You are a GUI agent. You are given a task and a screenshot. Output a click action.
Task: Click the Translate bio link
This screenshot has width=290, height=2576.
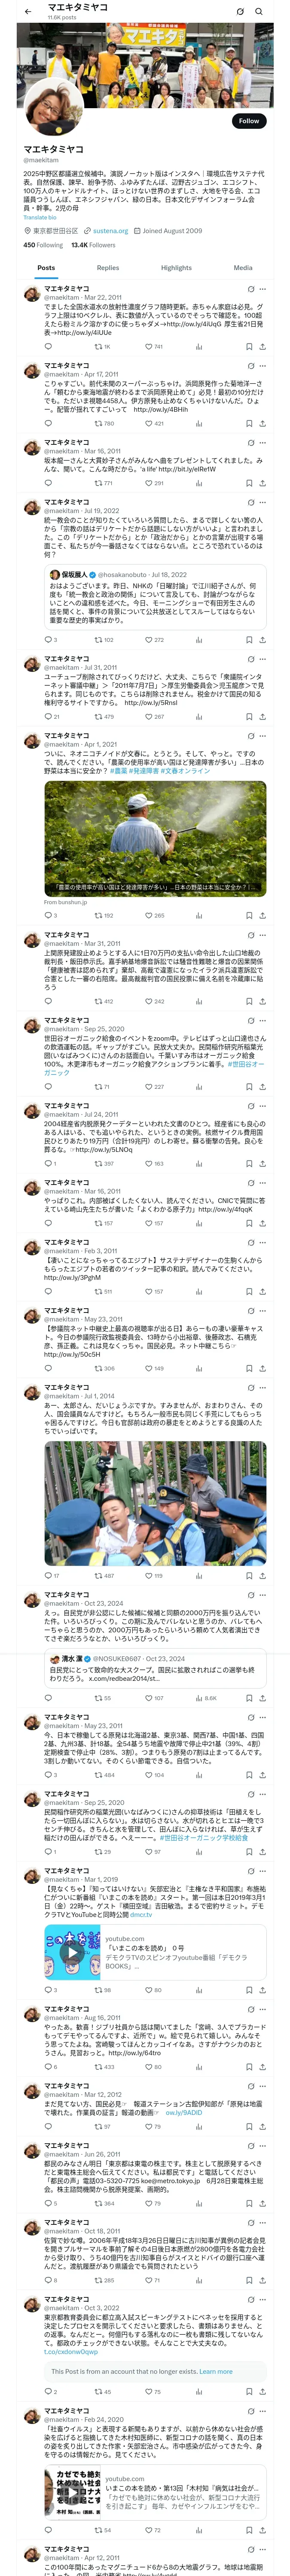tap(40, 217)
